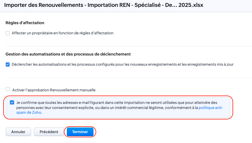252x143 pixels.
Task: Select the 'Règles d'affectation' section heading
Action: pyautogui.click(x=25, y=23)
